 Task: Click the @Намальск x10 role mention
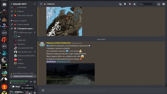coord(63,62)
